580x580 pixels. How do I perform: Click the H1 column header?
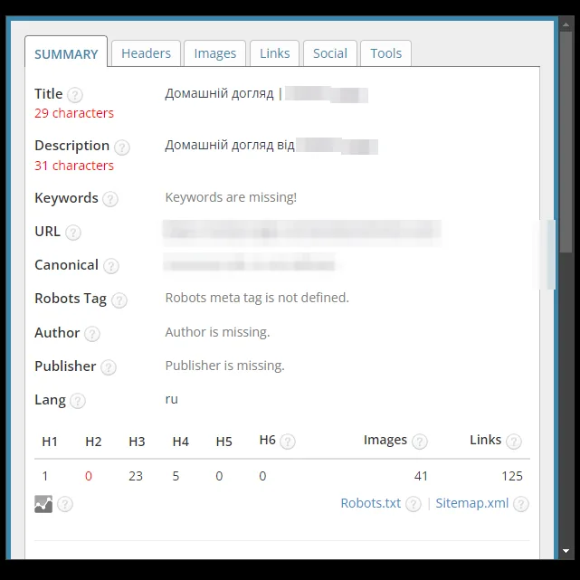coord(50,442)
